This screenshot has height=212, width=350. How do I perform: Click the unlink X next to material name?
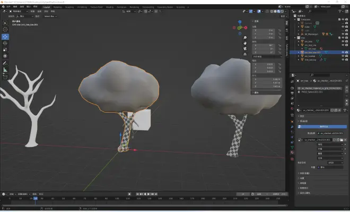pyautogui.click(x=339, y=110)
